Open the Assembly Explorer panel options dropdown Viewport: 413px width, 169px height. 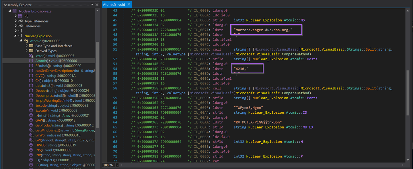[92, 5]
